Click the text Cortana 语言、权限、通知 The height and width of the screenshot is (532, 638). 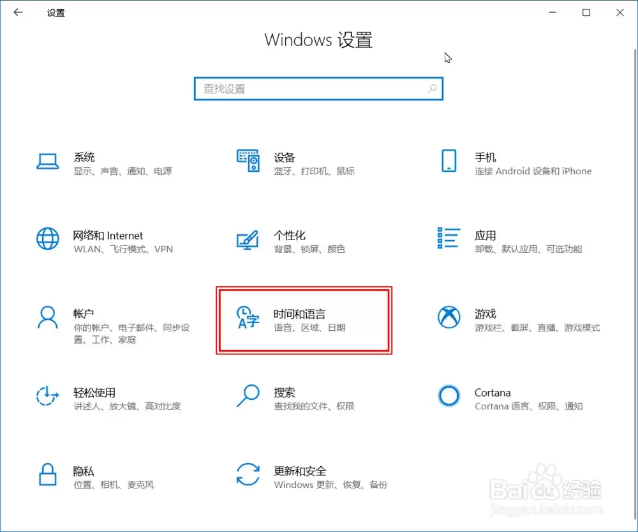[x=528, y=406]
